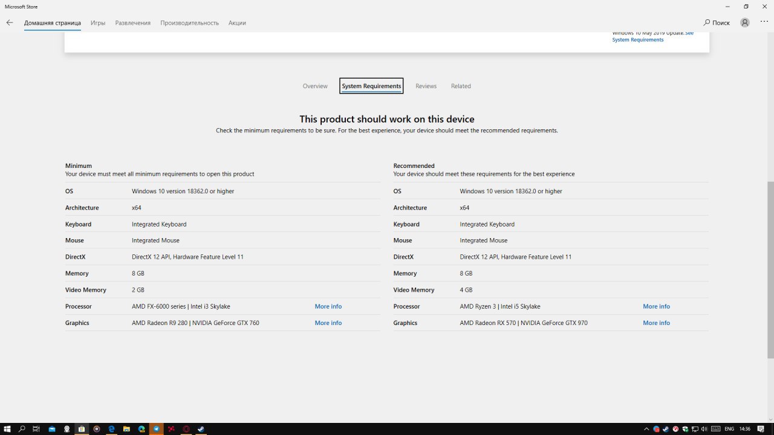Click 'AMD Ryzen 3 | Intel i5 Skylake' text

pyautogui.click(x=500, y=306)
